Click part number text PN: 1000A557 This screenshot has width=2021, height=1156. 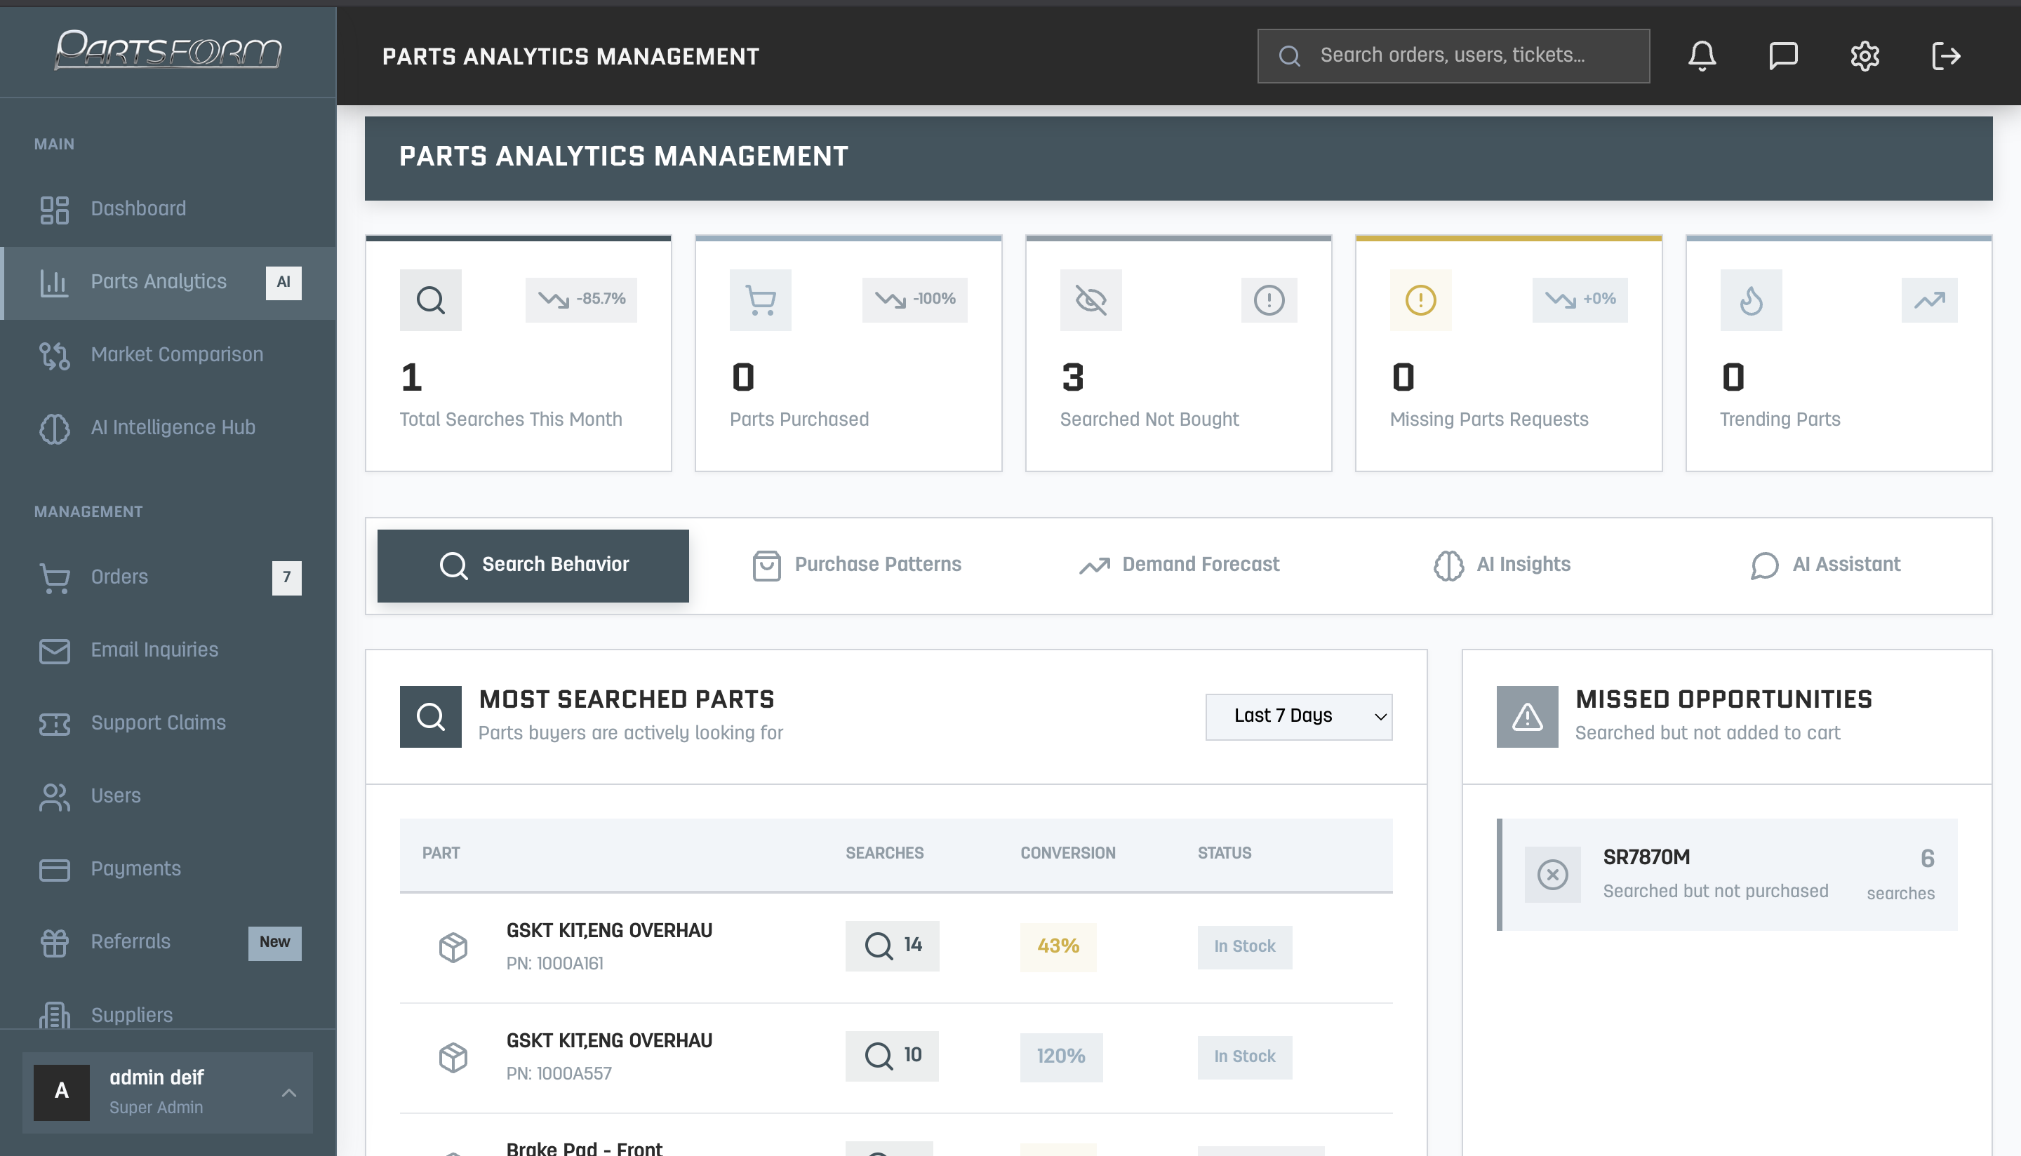[559, 1074]
